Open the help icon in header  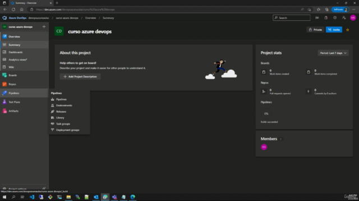pyautogui.click(x=335, y=18)
